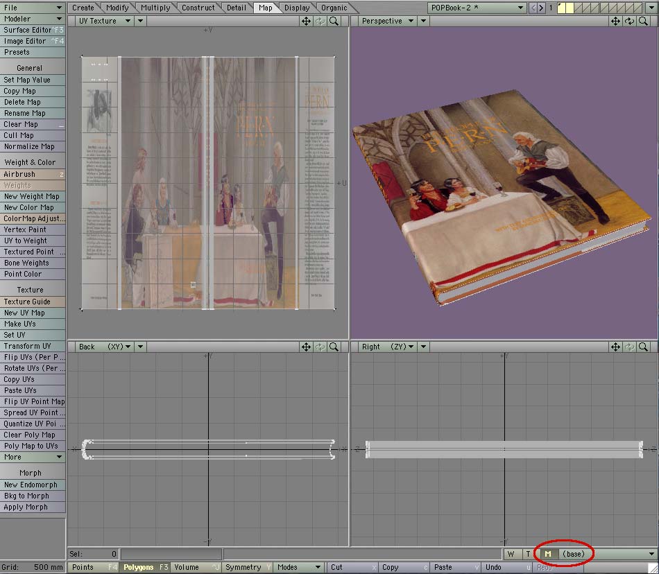Activate layer 2 foreground button
Screen dimensions: 659x574
pos(570,8)
